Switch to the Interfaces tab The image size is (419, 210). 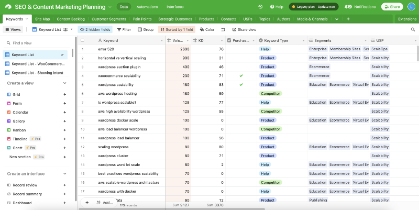point(175,7)
